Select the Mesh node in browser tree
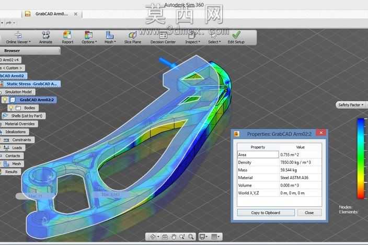Viewport: 368px width, 245px height. [16, 164]
